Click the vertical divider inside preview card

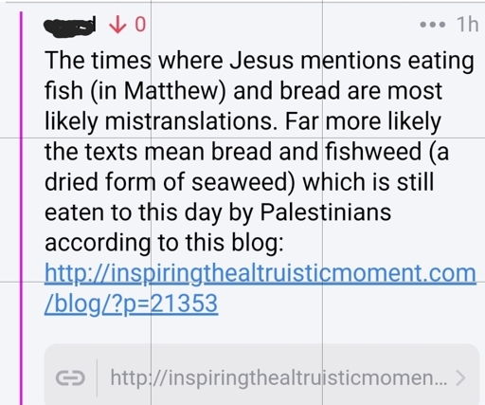(97, 377)
